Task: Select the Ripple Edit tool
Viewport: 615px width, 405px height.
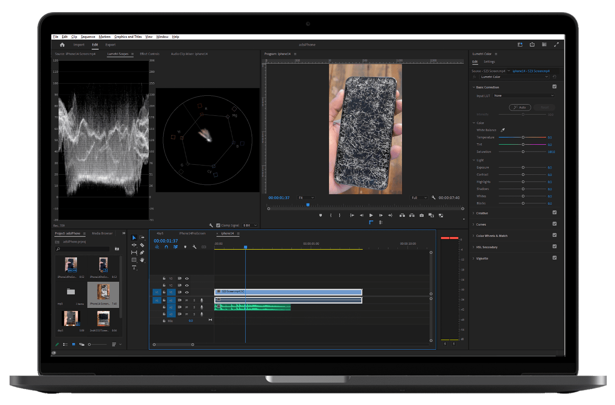Action: tap(134, 245)
